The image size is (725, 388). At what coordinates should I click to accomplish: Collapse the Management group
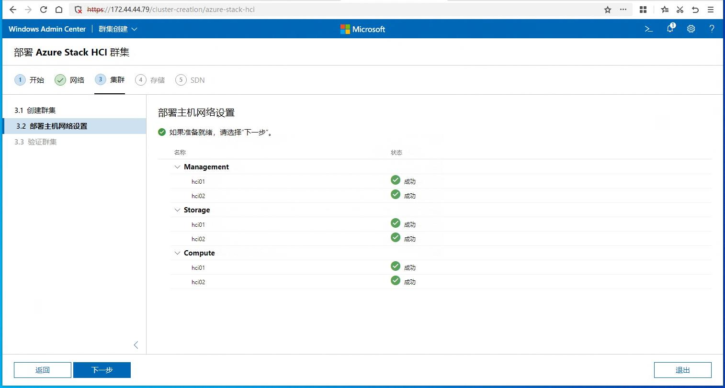[177, 167]
